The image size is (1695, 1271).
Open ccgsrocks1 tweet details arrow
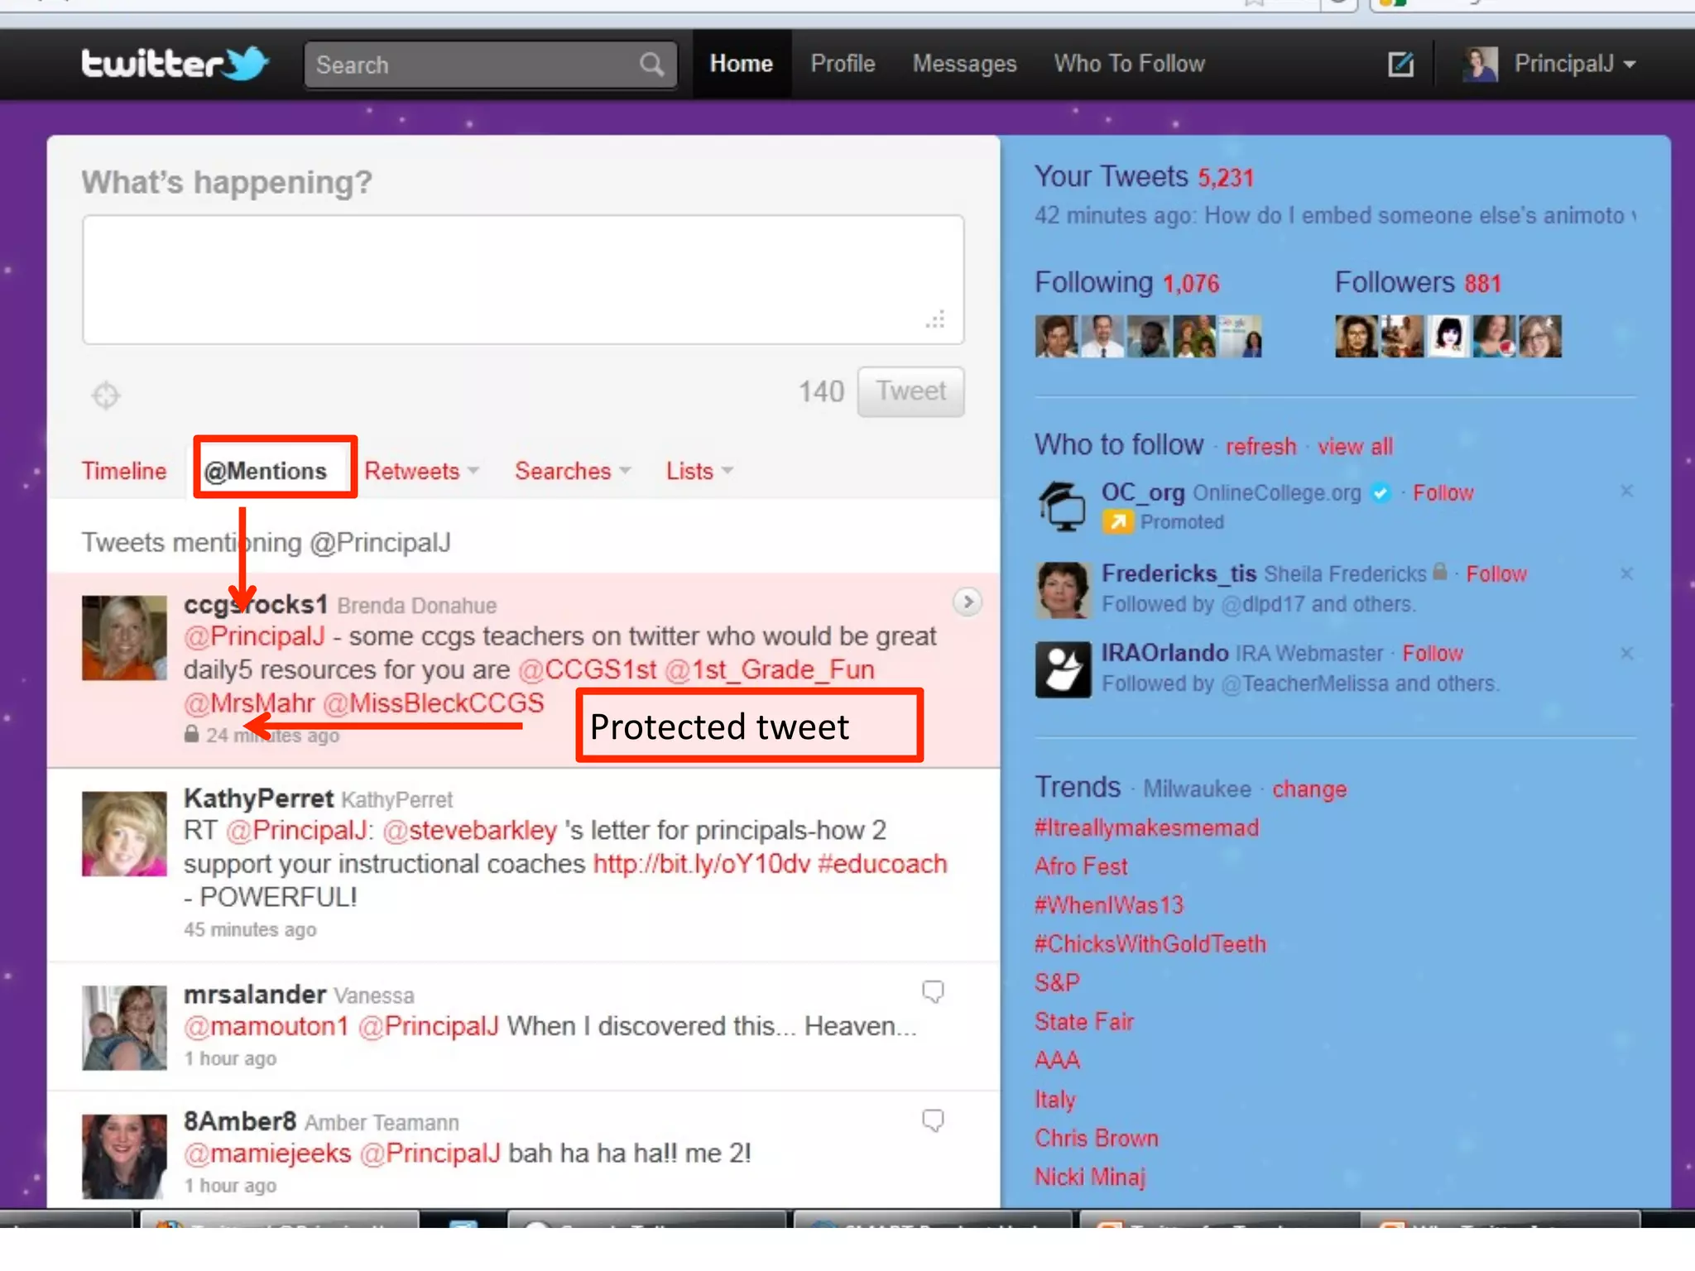pyautogui.click(x=967, y=602)
